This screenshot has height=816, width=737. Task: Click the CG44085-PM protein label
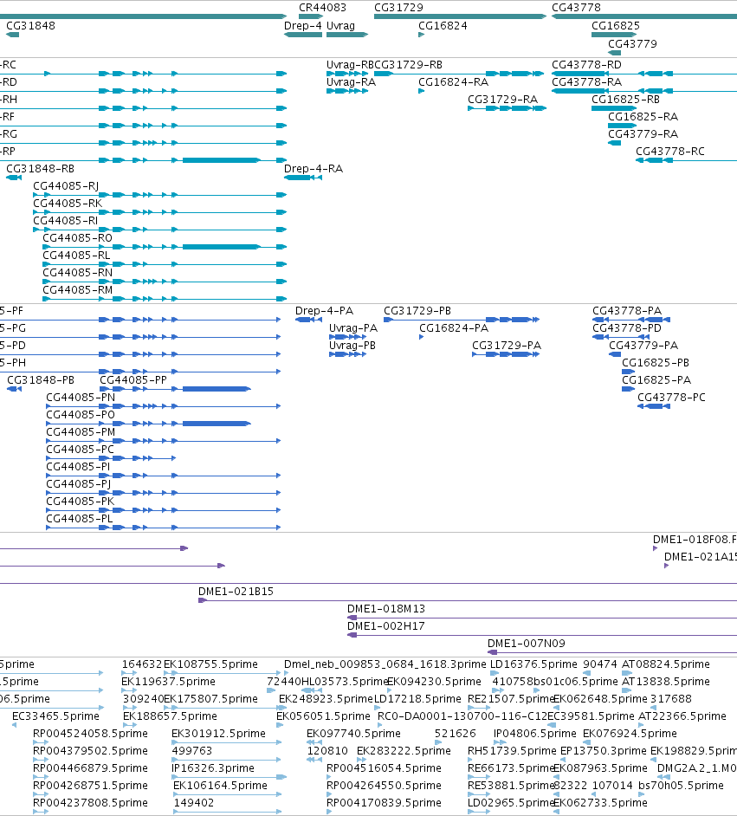tap(81, 432)
